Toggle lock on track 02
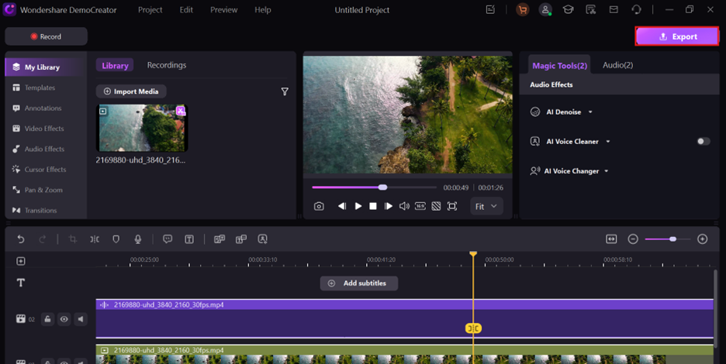 pos(47,319)
